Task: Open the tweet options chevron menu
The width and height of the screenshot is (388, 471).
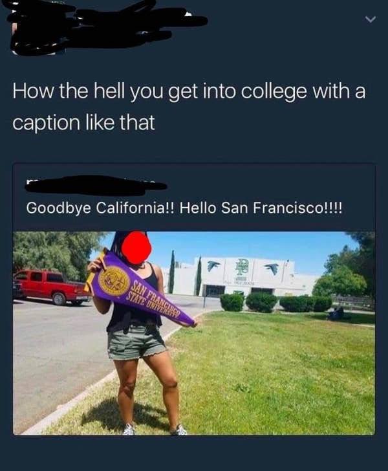Action: [x=371, y=20]
